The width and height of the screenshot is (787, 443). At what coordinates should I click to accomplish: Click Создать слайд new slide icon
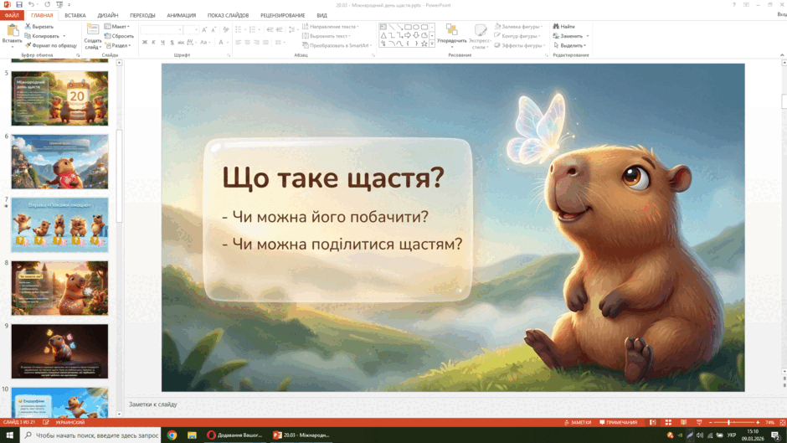(x=93, y=29)
